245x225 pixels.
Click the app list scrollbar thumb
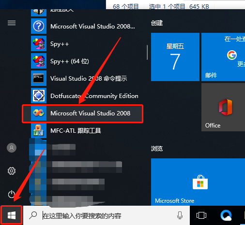[x=147, y=53]
